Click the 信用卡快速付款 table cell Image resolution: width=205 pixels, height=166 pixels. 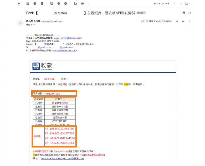[60, 114]
